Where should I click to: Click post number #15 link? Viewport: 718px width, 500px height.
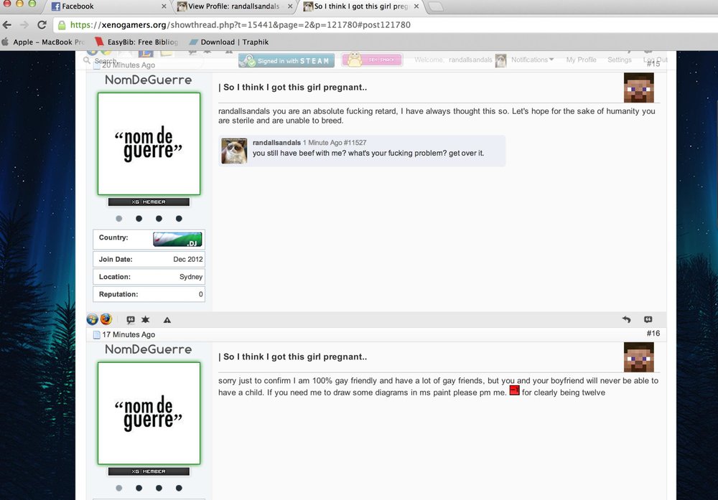coord(653,64)
